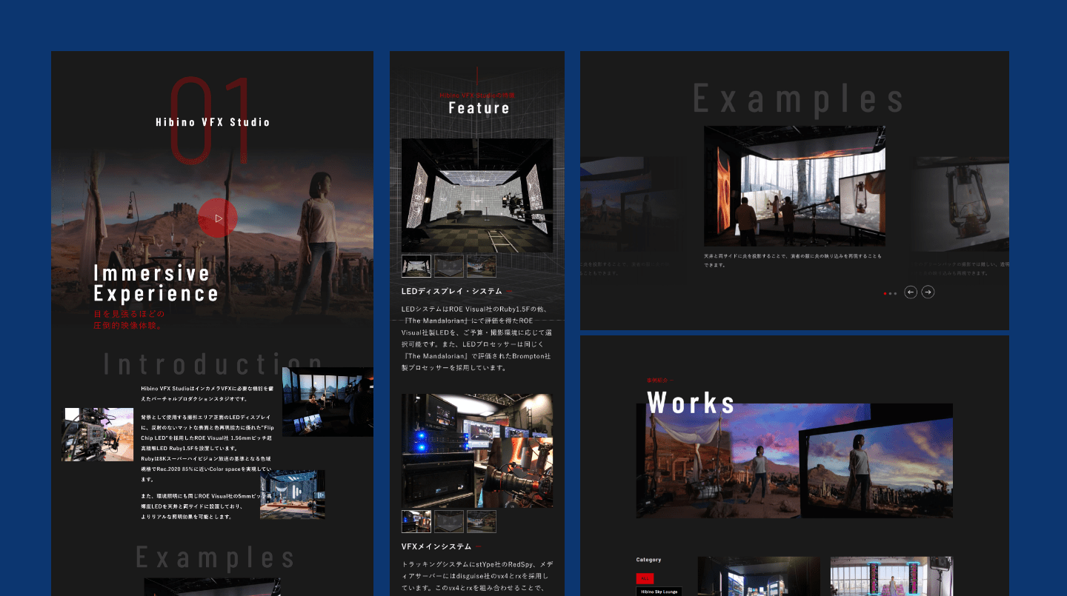Filter works by Hibino Sky Lounge
Image resolution: width=1067 pixels, height=596 pixels.
click(x=659, y=592)
